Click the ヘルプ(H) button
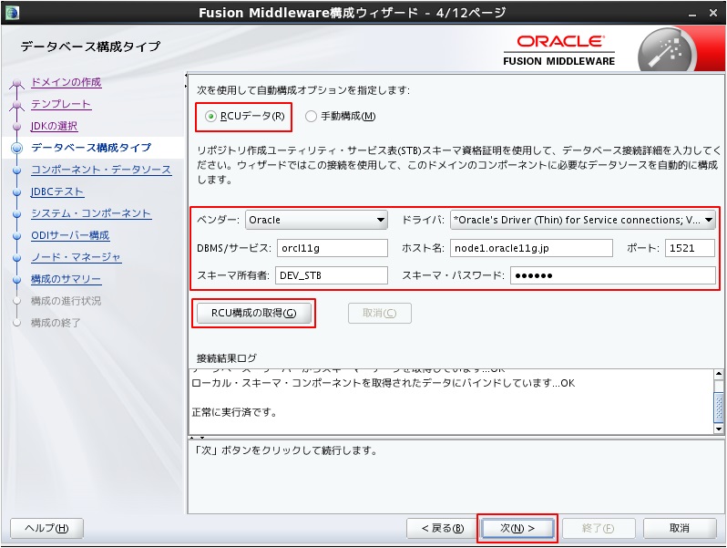 (46, 528)
